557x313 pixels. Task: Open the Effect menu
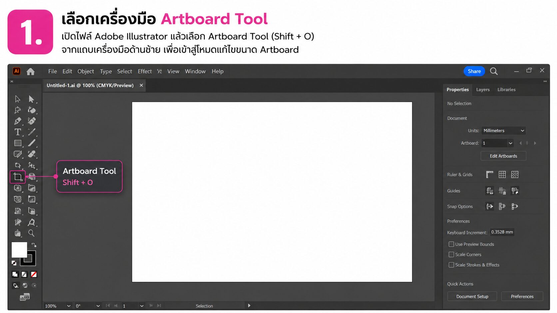(x=145, y=71)
